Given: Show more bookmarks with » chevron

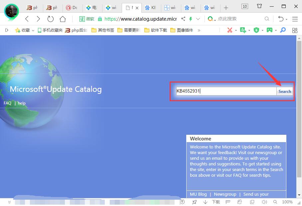Looking at the screenshot, I should tap(199, 30).
